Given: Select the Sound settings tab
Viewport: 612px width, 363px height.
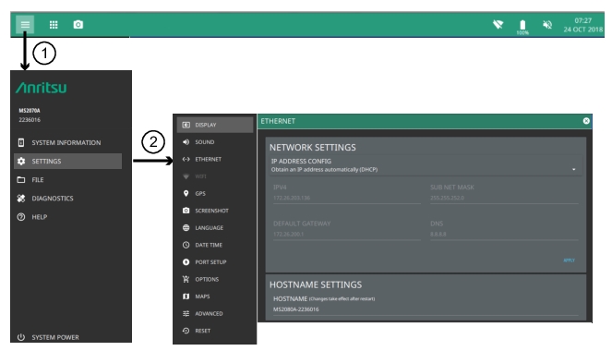Looking at the screenshot, I should click(215, 142).
